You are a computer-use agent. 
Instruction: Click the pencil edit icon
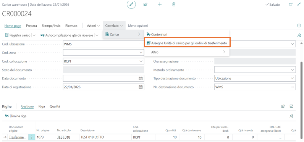pos(131,4)
